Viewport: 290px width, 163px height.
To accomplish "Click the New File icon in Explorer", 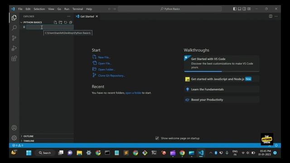I will coord(55,22).
